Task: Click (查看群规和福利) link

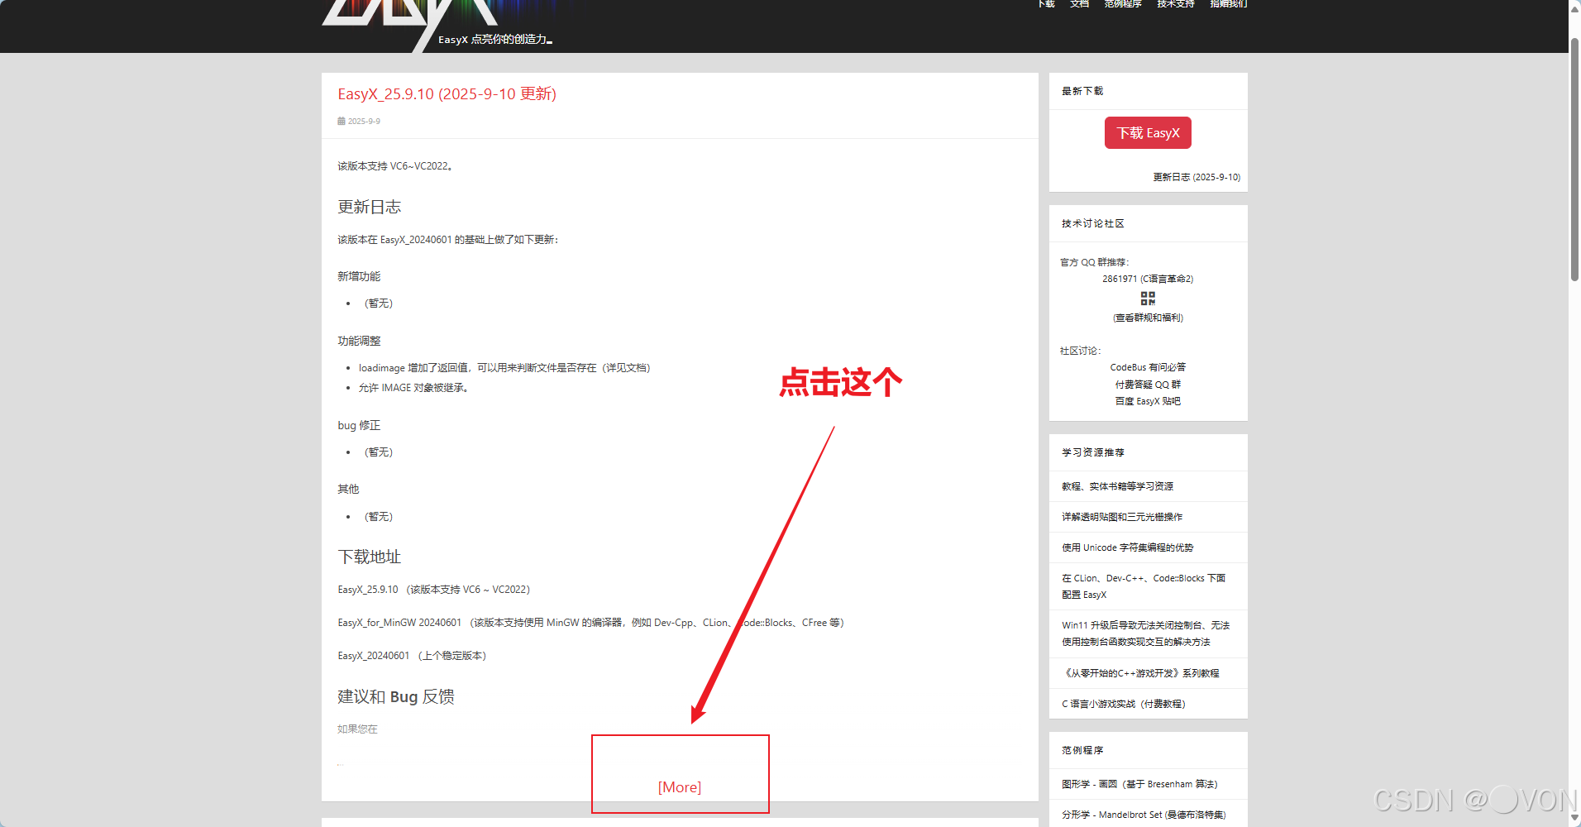Action: click(1148, 318)
